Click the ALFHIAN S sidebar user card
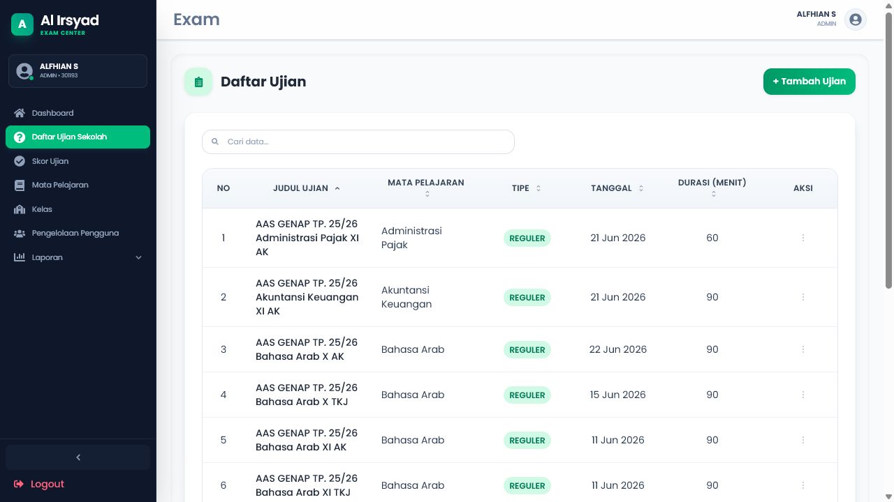894x502 pixels. pos(78,71)
